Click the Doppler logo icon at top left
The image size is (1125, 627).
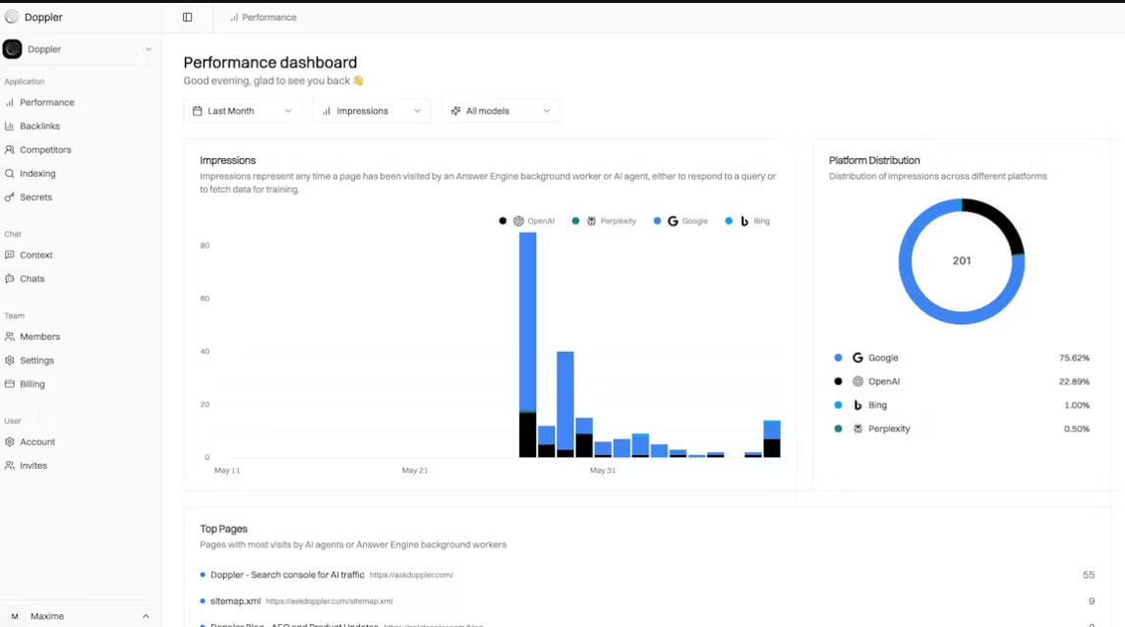pyautogui.click(x=12, y=18)
